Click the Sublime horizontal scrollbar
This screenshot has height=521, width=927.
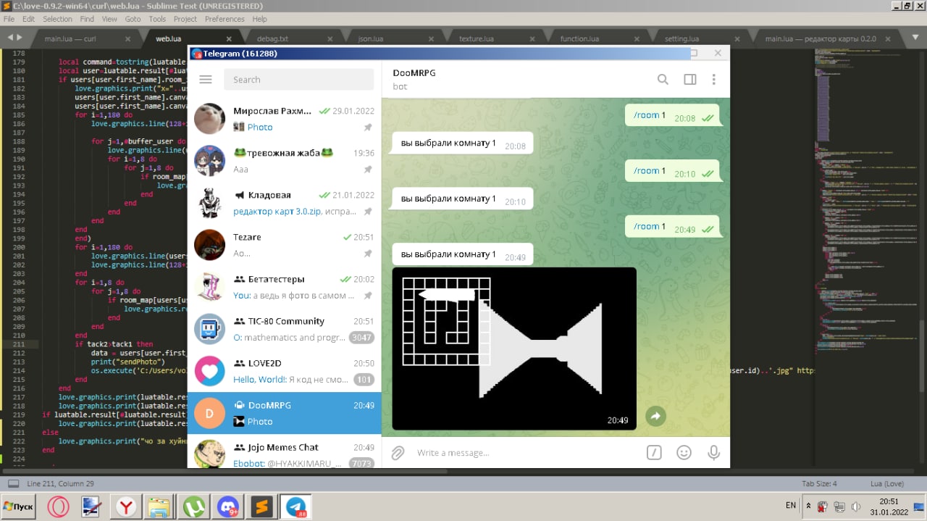point(225,471)
